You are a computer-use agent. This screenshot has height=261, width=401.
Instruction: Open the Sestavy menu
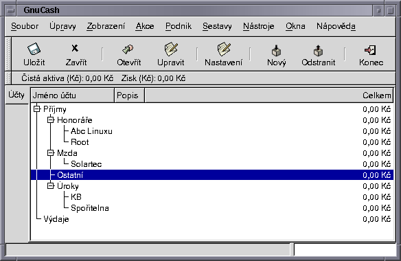pos(217,26)
